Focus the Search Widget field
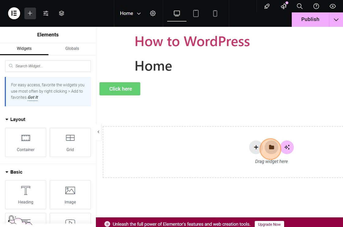This screenshot has height=227, width=343. click(x=48, y=66)
